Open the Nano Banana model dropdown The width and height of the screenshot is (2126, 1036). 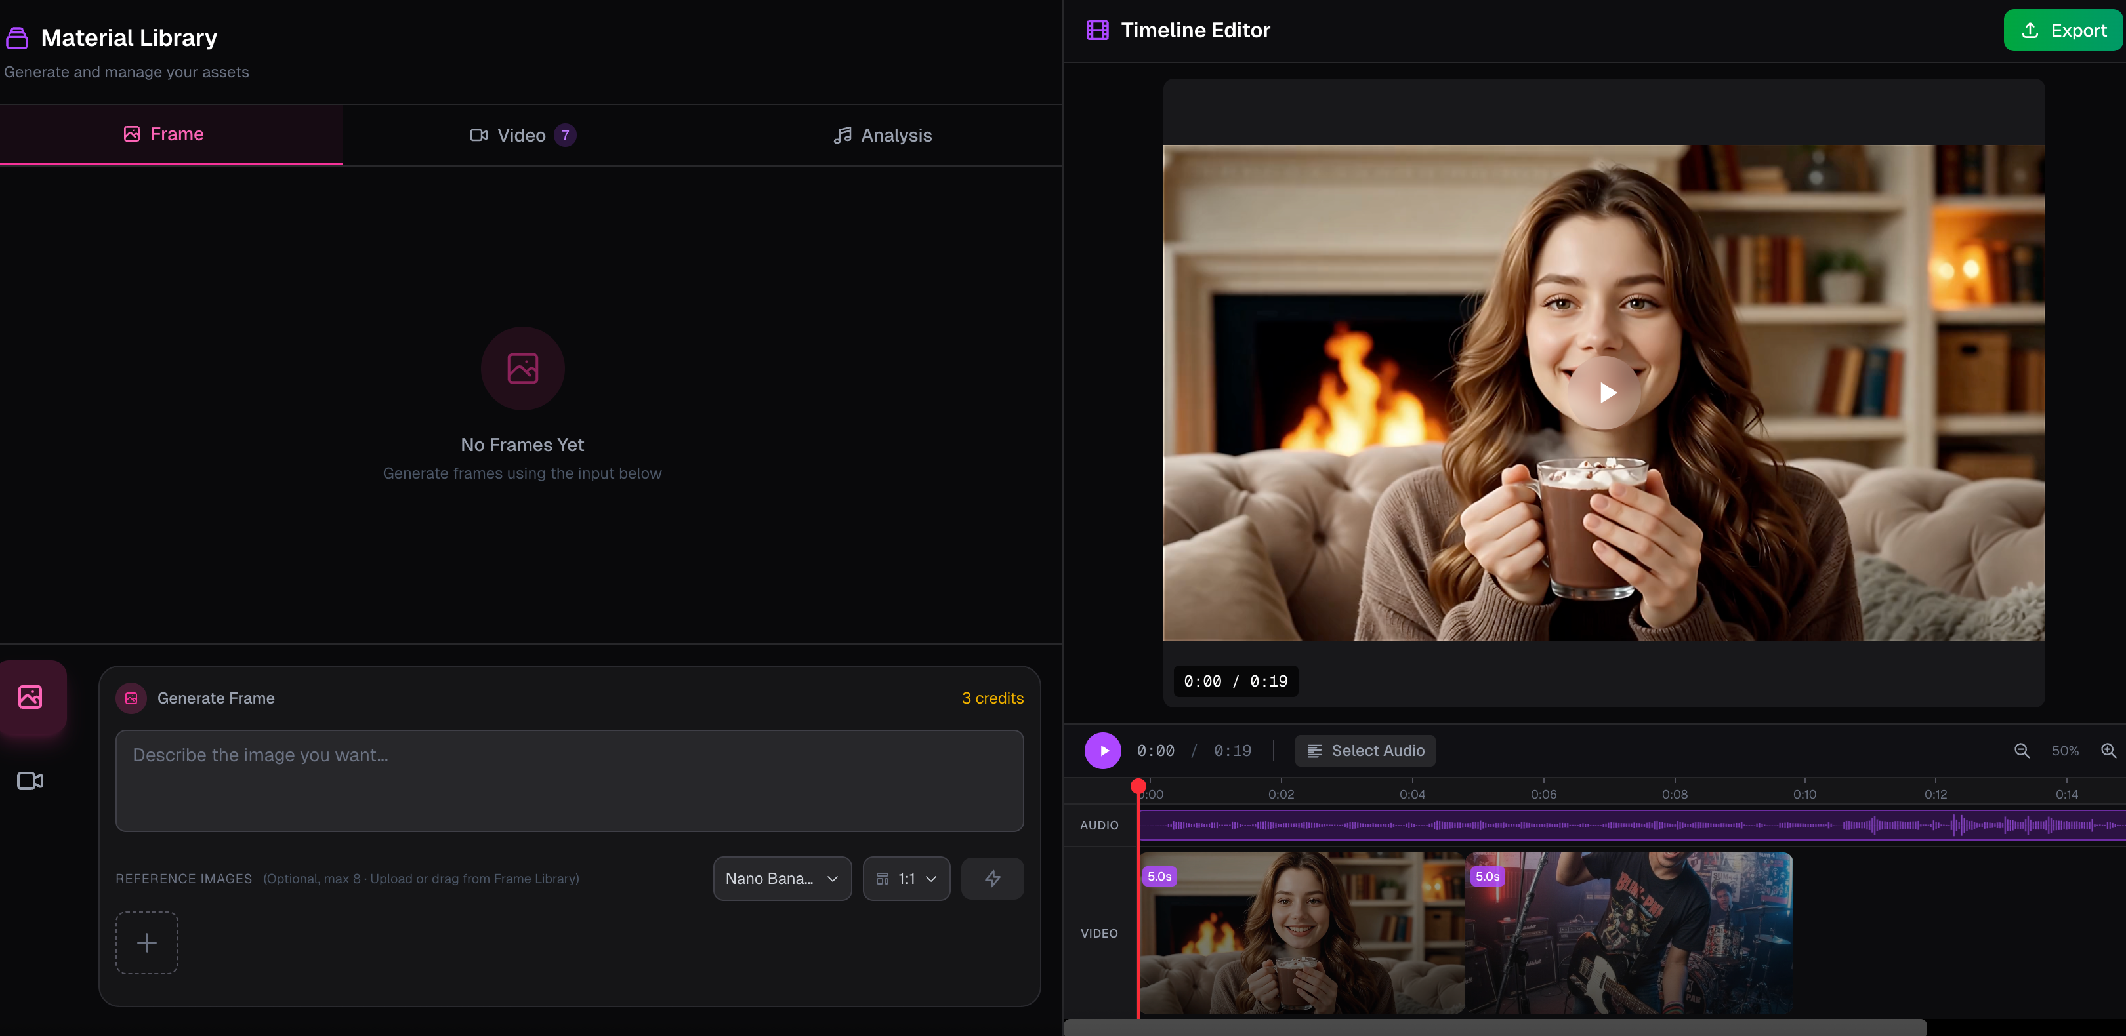pyautogui.click(x=781, y=877)
